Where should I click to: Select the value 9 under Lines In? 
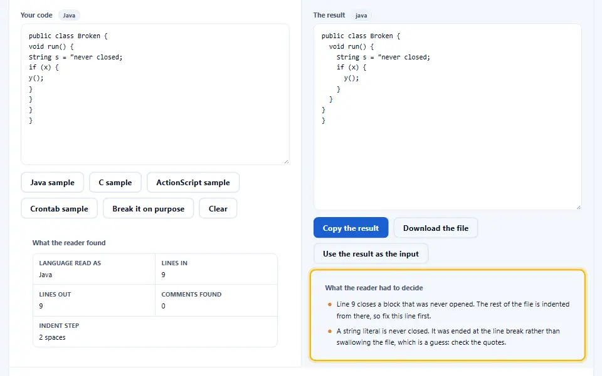click(x=164, y=275)
